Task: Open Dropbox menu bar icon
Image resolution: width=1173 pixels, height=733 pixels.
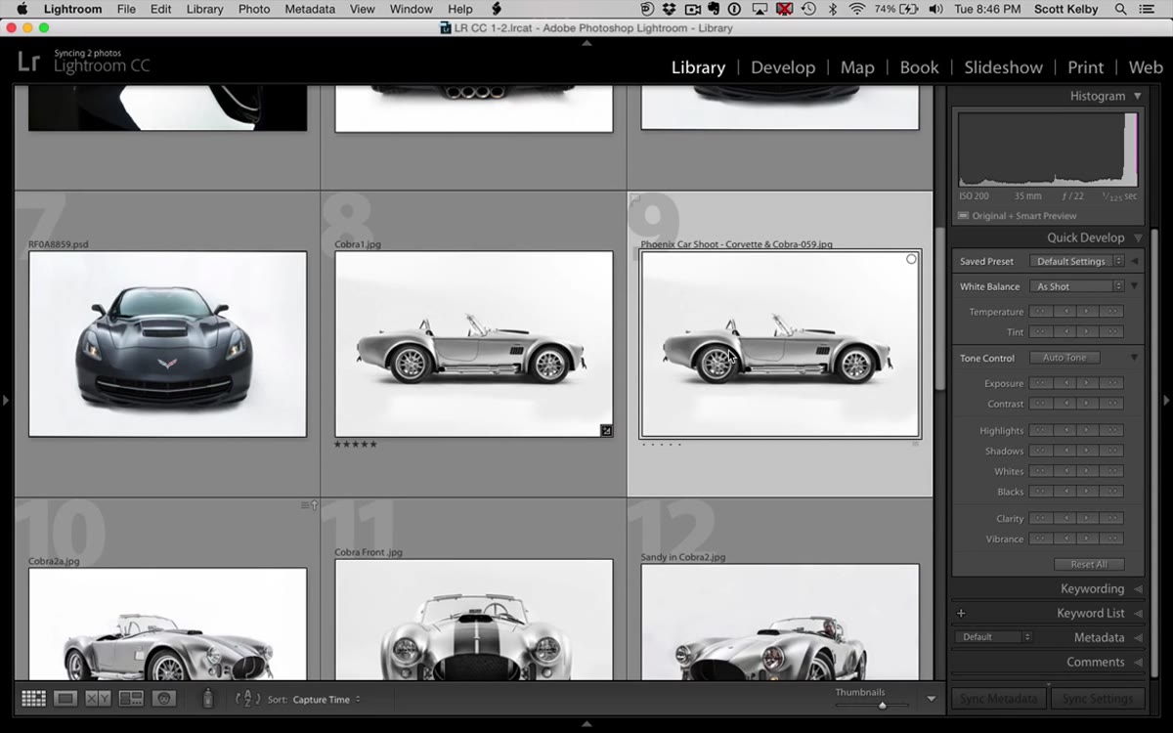Action: pos(670,9)
